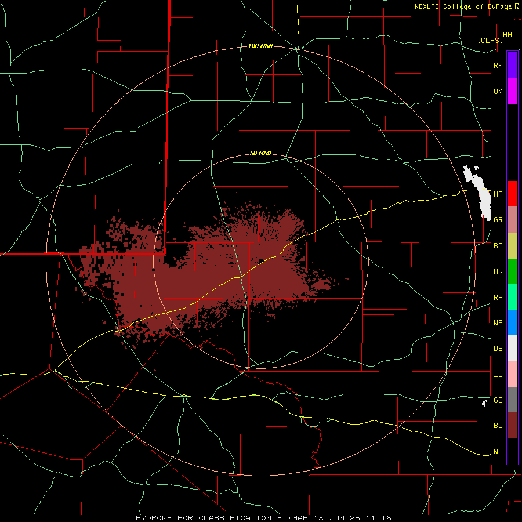The width and height of the screenshot is (522, 522).
Task: Pick the RA mint green legend swatch
Action: [512, 297]
